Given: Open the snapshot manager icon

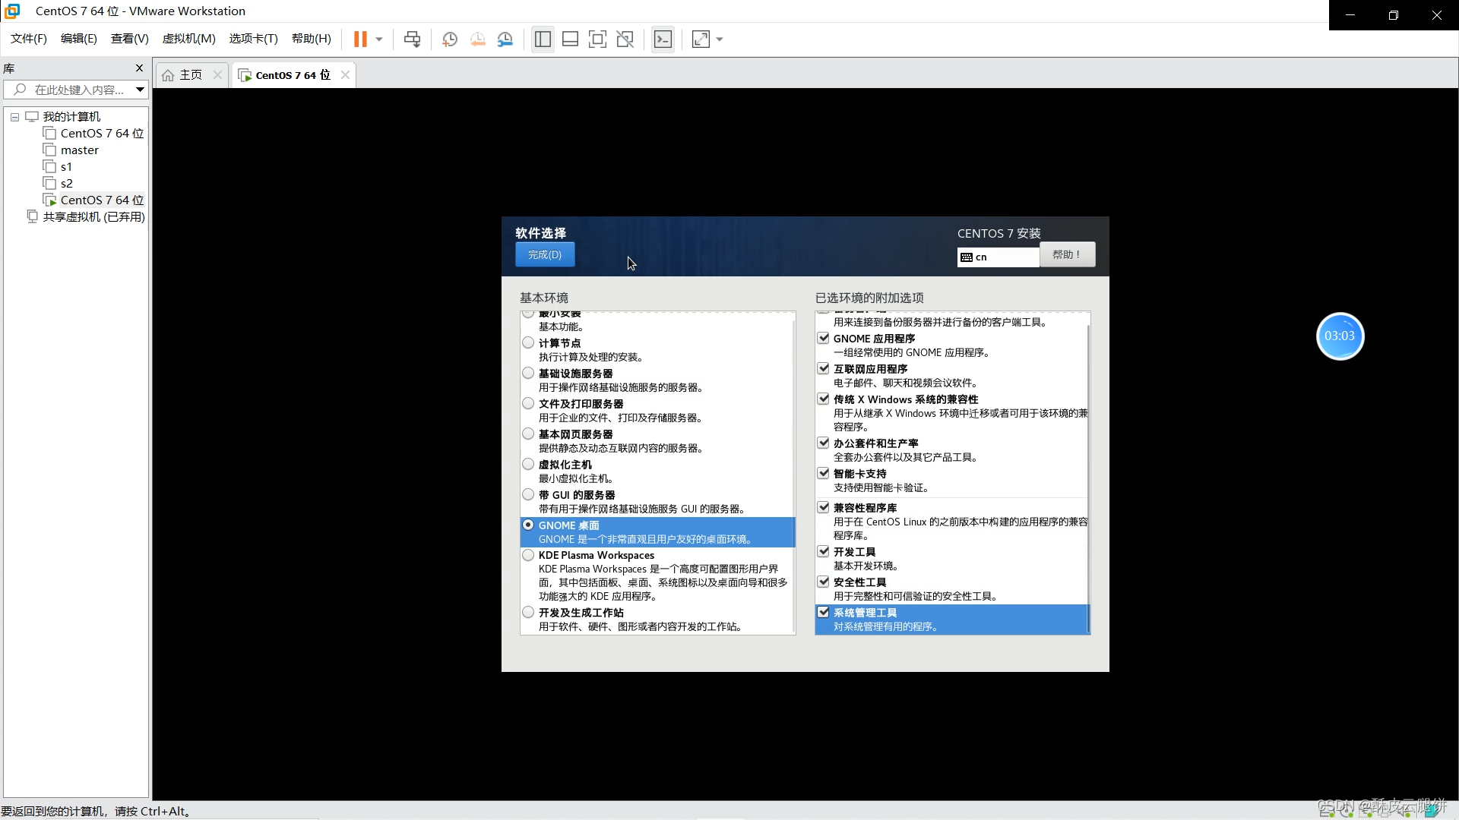Looking at the screenshot, I should tap(506, 39).
